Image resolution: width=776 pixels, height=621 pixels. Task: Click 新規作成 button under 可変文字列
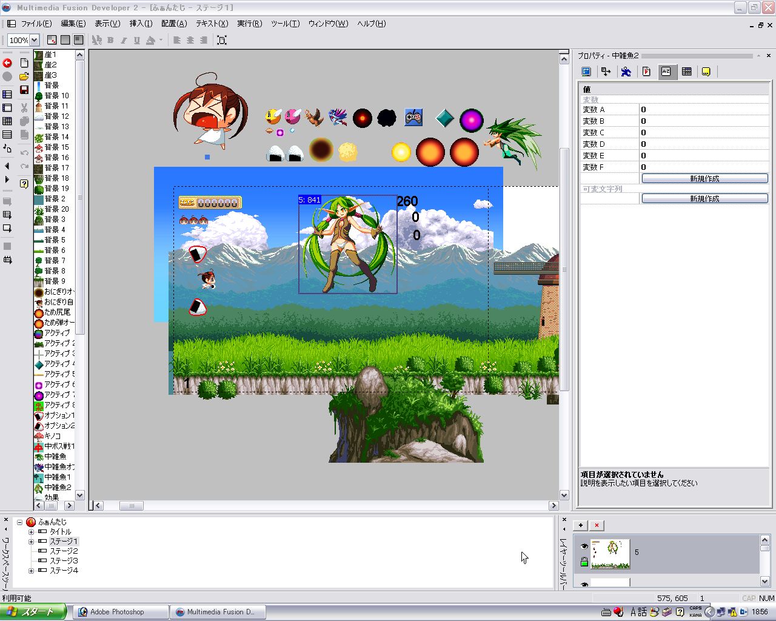[704, 199]
